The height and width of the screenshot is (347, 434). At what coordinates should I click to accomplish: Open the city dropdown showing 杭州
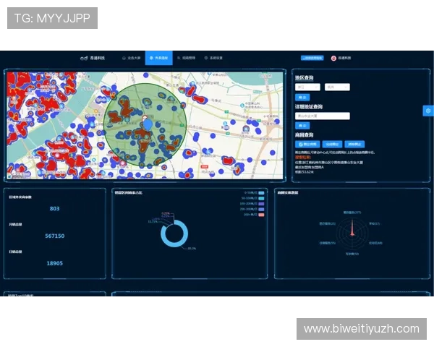pyautogui.click(x=337, y=87)
